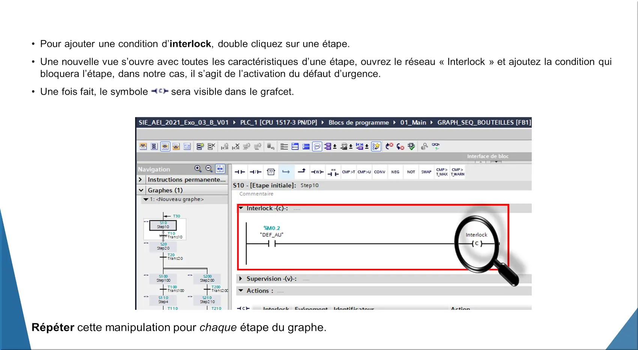The width and height of the screenshot is (638, 350).
Task: Select the S210 Step210 box in navigation
Action: 207,300
